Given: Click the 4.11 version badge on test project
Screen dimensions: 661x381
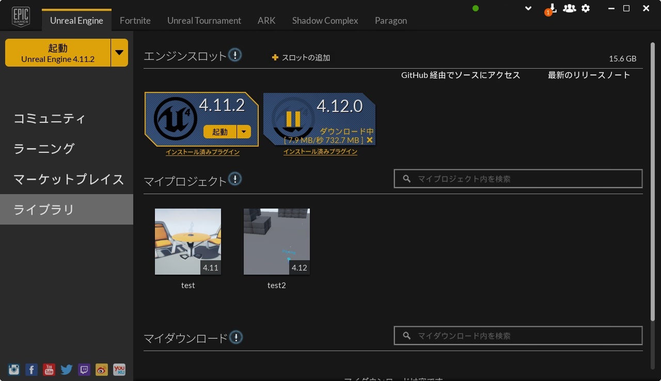Looking at the screenshot, I should 211,267.
